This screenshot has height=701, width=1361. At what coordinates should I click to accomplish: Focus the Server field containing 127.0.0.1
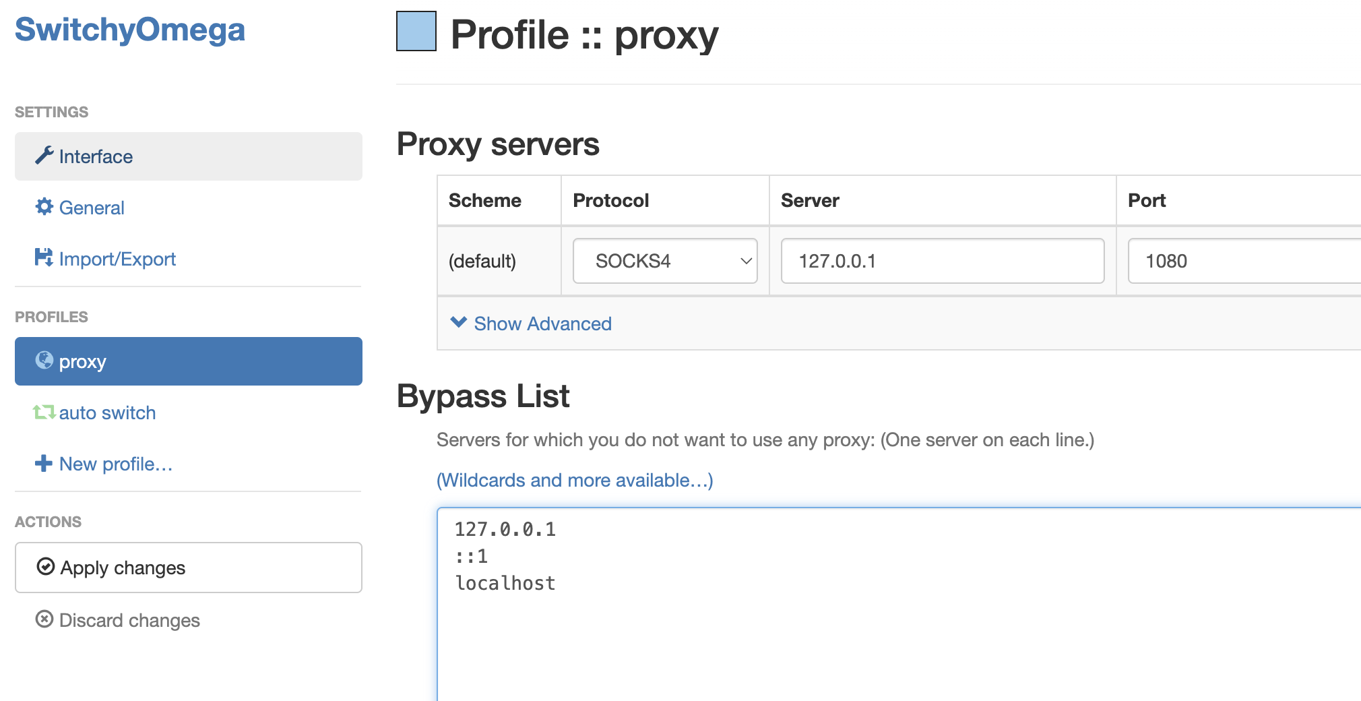(x=943, y=261)
